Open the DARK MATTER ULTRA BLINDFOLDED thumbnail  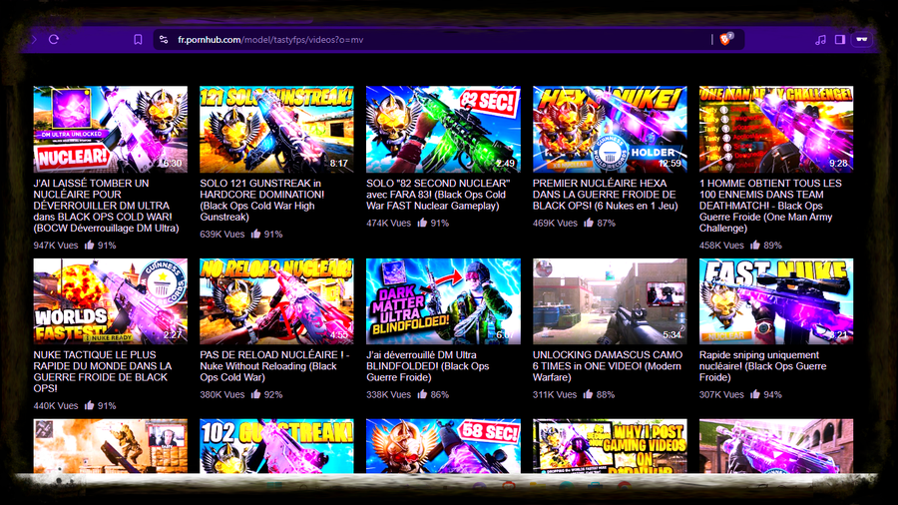point(443,301)
